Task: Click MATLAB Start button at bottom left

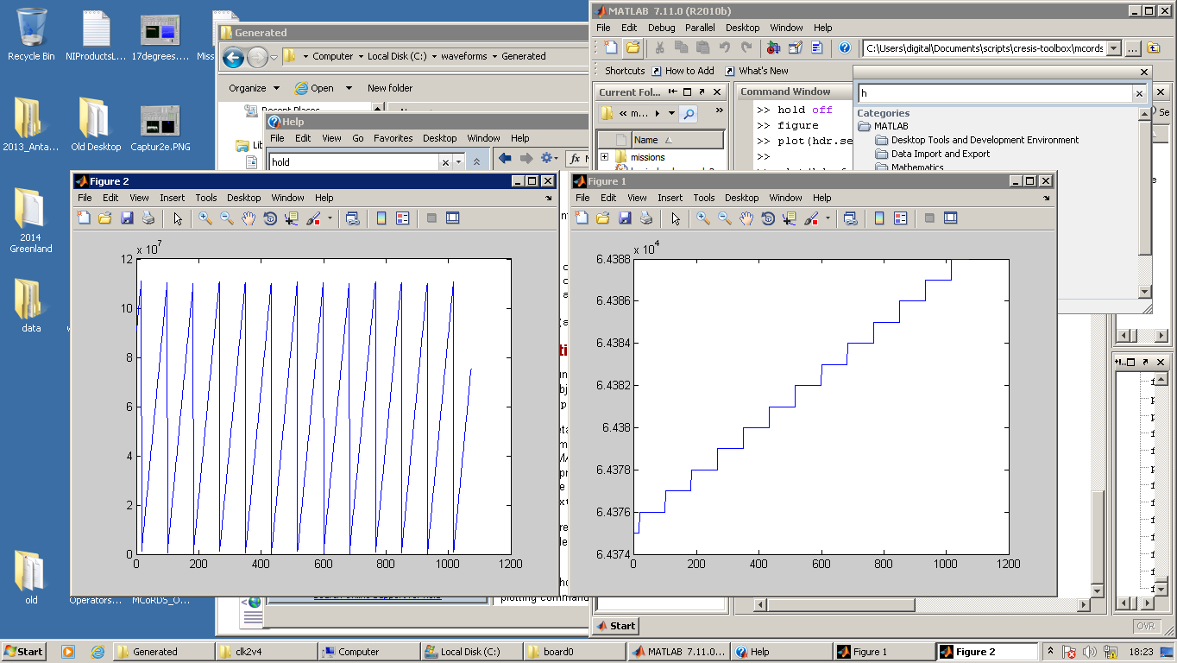Action: (x=614, y=626)
